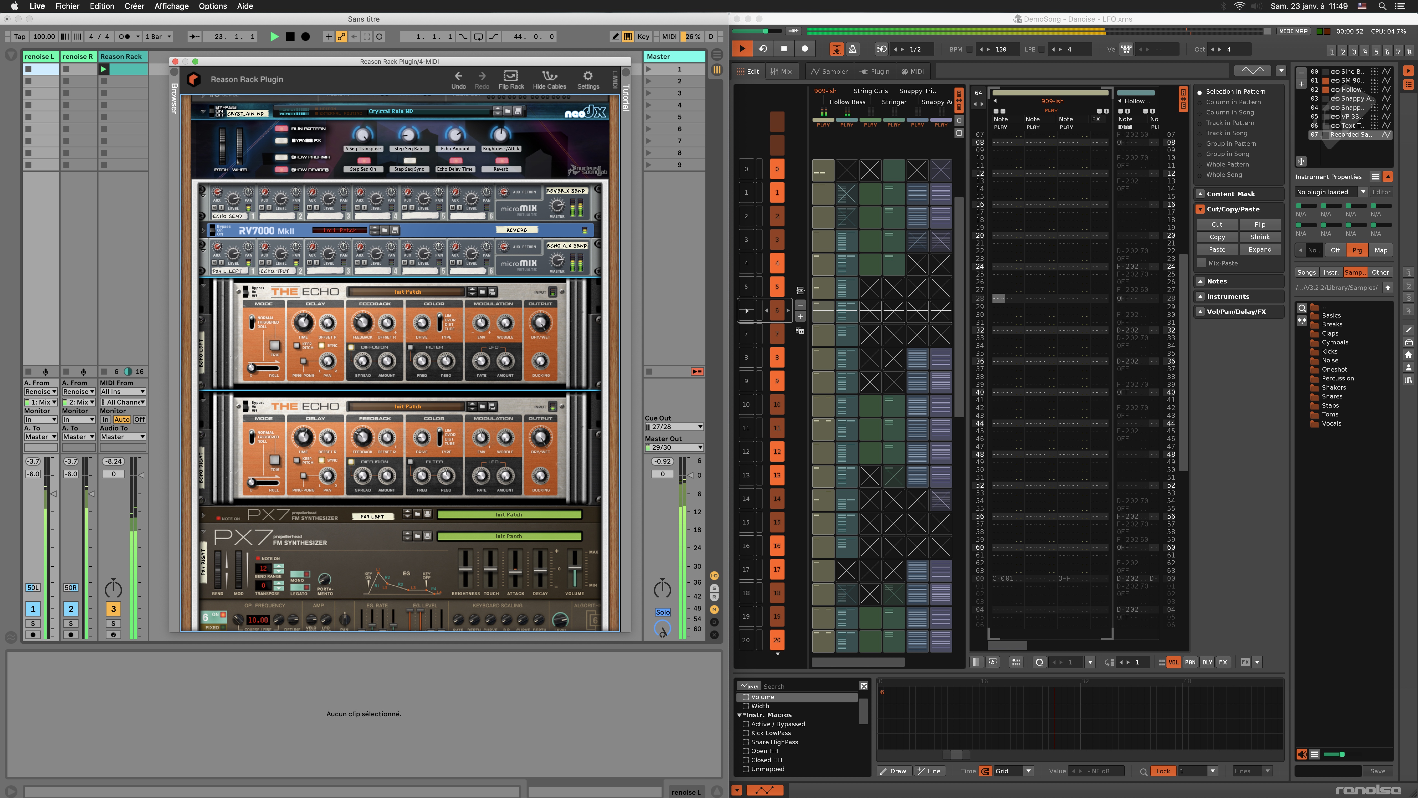1418x798 pixels.
Task: Open the macOS Spotlight search
Action: coord(1382,6)
